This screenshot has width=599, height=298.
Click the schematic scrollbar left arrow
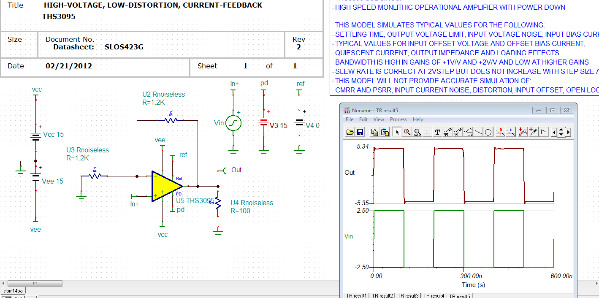[4, 283]
